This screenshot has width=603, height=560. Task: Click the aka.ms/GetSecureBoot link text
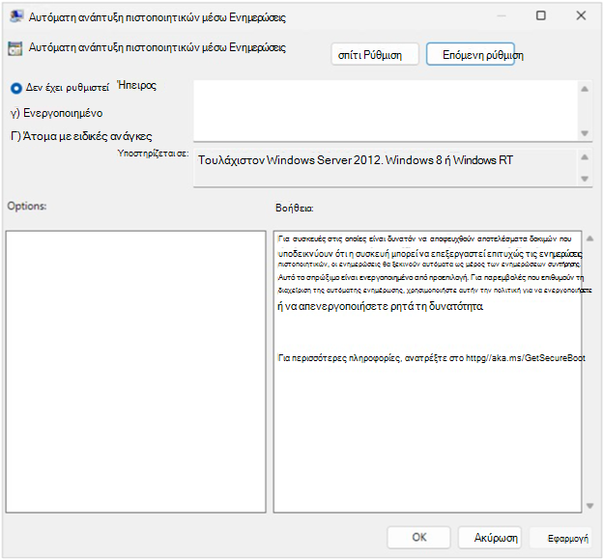(x=526, y=358)
